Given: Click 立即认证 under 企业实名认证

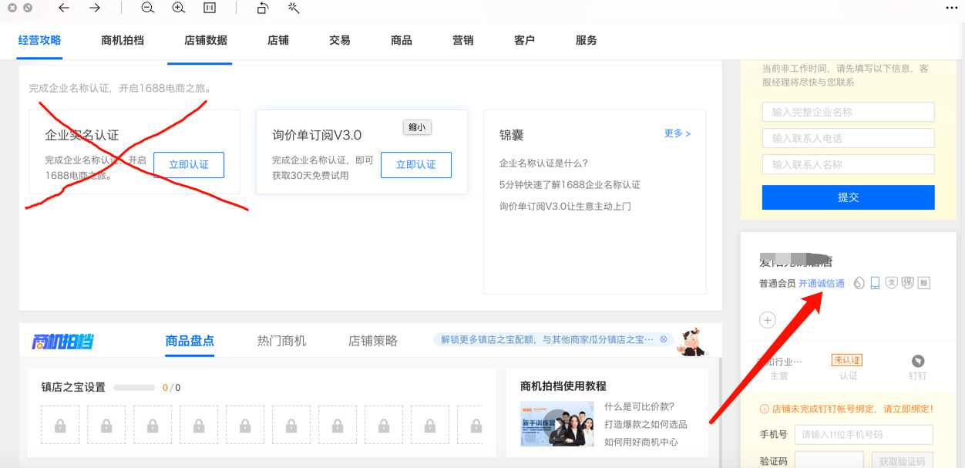Looking at the screenshot, I should click(189, 165).
